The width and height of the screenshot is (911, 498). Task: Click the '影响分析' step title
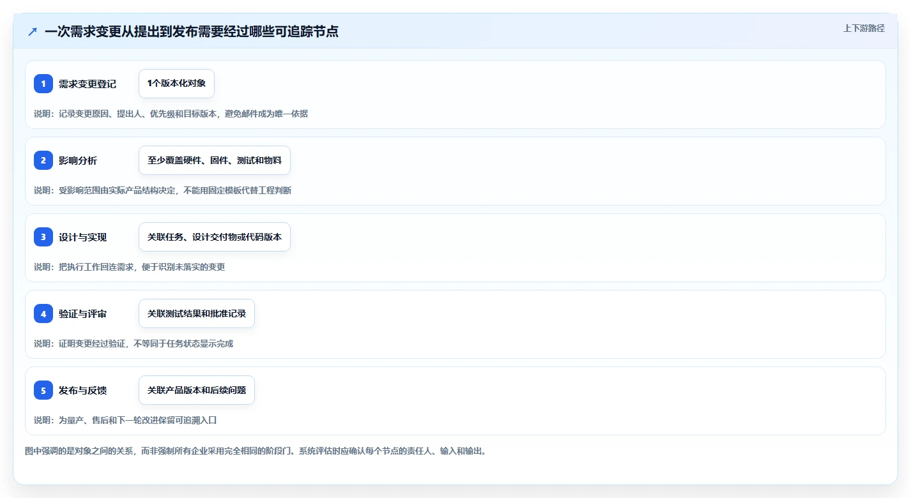(x=78, y=160)
